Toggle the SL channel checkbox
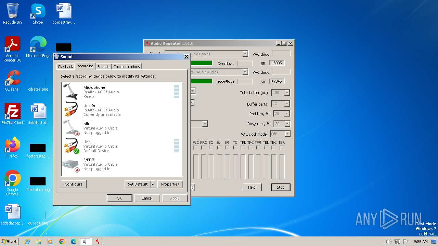Image resolution: width=438 pixels, height=246 pixels. pyautogui.click(x=219, y=148)
